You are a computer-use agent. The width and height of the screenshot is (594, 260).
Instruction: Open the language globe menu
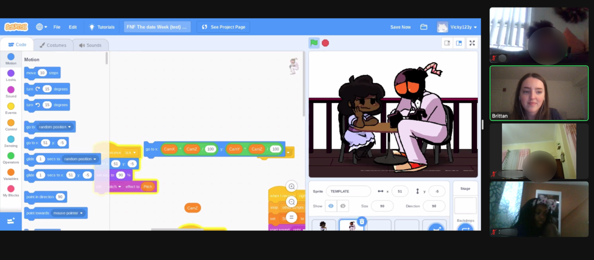coord(41,27)
